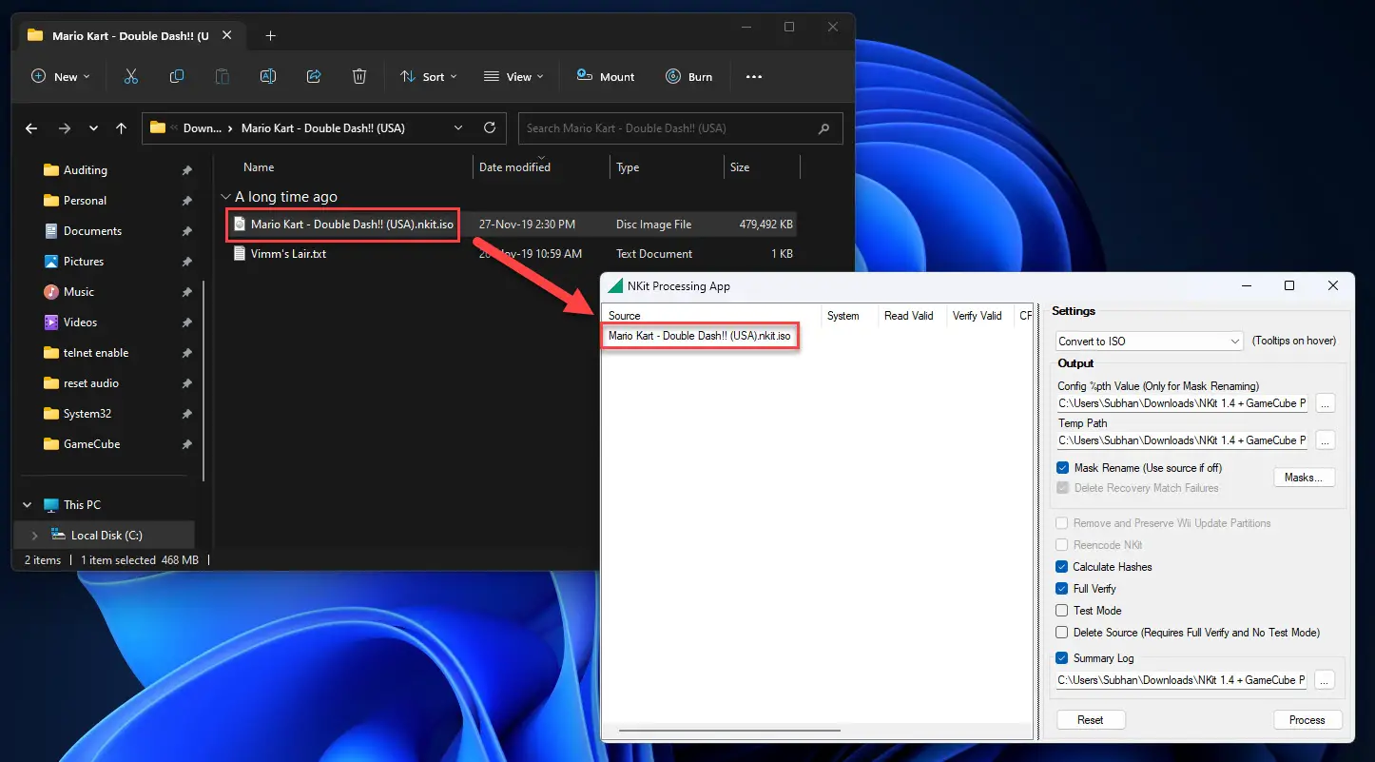1375x762 pixels.
Task: Open recent locations chevron dropdown
Action: click(x=93, y=127)
